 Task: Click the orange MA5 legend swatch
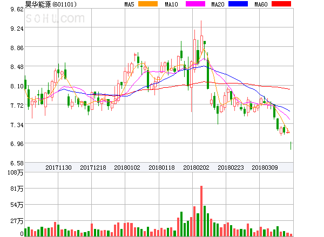pyautogui.click(x=148, y=4)
